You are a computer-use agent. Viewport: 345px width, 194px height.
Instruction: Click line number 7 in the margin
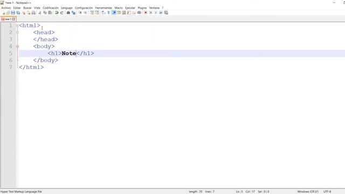[x=11, y=67]
